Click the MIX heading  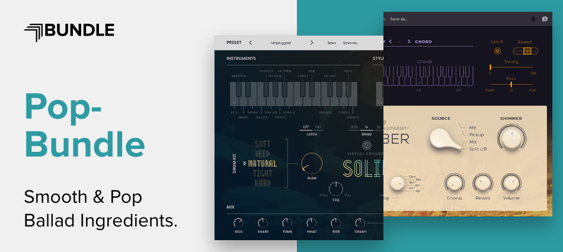(x=231, y=207)
